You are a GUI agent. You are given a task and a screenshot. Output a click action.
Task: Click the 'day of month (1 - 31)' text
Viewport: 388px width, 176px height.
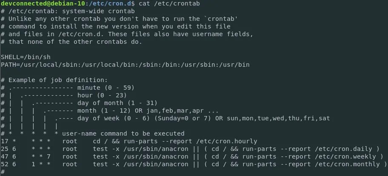coord(117,103)
